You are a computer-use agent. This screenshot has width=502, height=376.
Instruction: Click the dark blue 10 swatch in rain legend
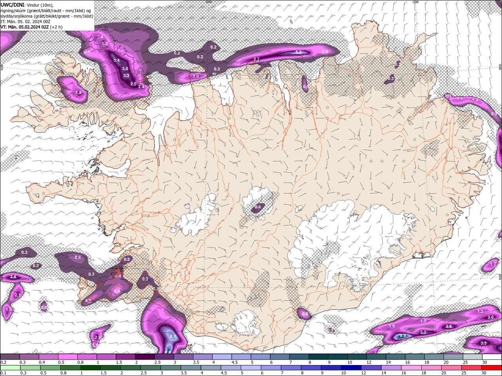point(352,367)
